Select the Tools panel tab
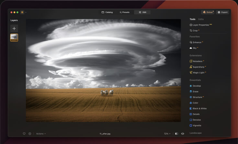The image size is (238, 144). click(192, 19)
